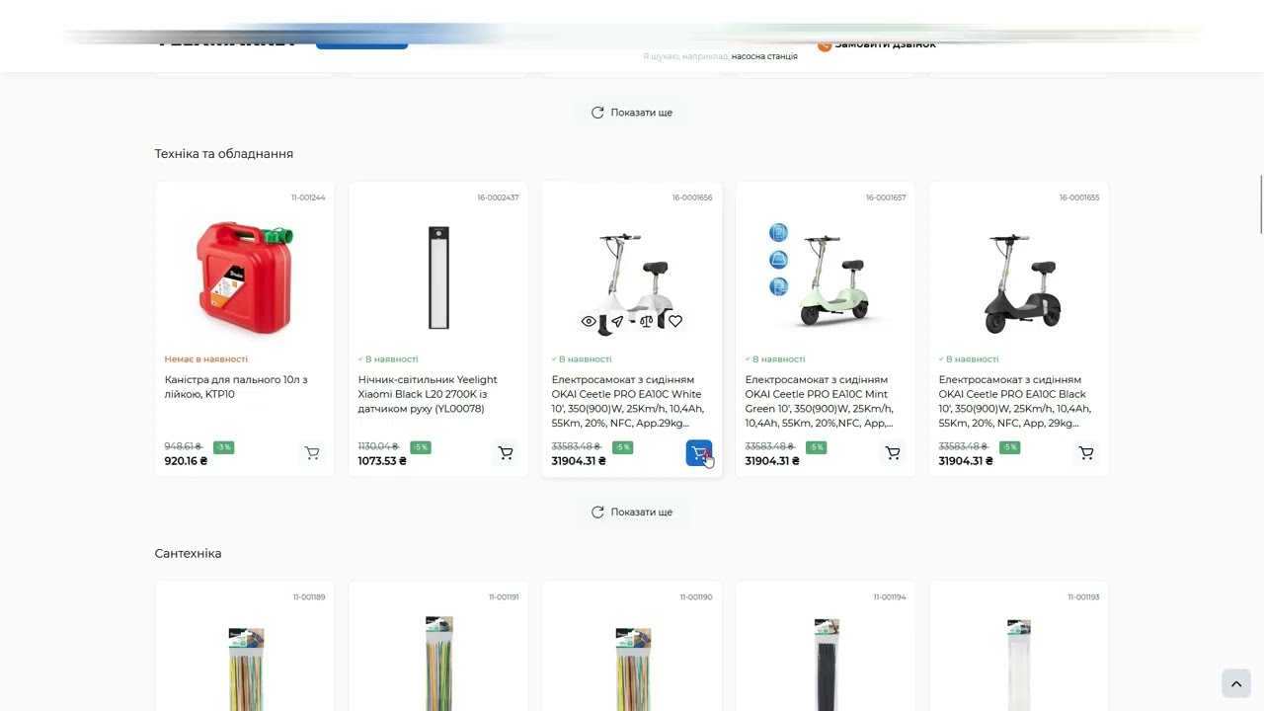Image resolution: width=1264 pixels, height=711 pixels.
Task: Add White OKAI Ceetle scooter to cart
Action: tap(699, 453)
